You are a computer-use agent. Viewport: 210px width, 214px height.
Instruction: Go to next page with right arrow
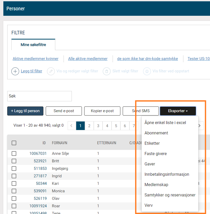(x=199, y=126)
